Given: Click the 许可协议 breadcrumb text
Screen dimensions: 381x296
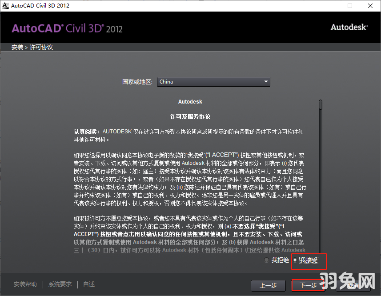Looking at the screenshot, I should click(x=41, y=47).
